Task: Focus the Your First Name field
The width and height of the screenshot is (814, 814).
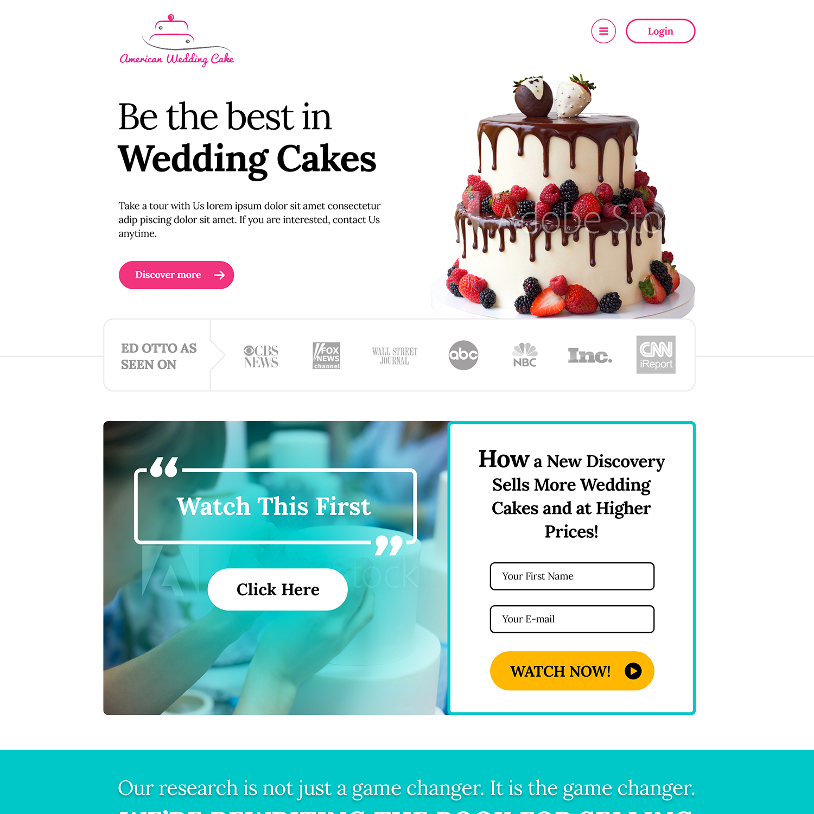Action: pyautogui.click(x=572, y=576)
